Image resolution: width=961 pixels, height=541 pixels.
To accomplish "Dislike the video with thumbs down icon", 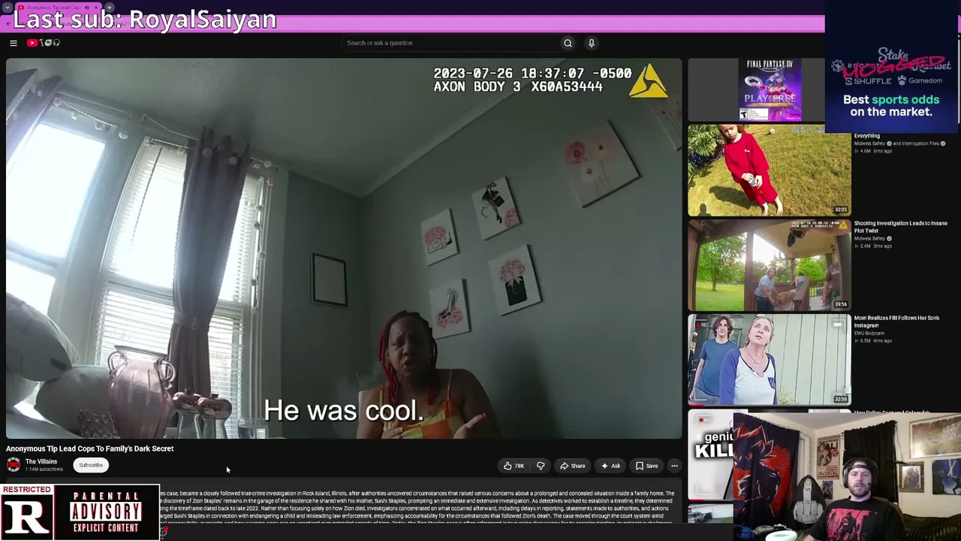I will point(541,466).
